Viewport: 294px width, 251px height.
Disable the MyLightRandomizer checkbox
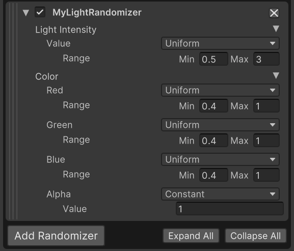(x=40, y=12)
